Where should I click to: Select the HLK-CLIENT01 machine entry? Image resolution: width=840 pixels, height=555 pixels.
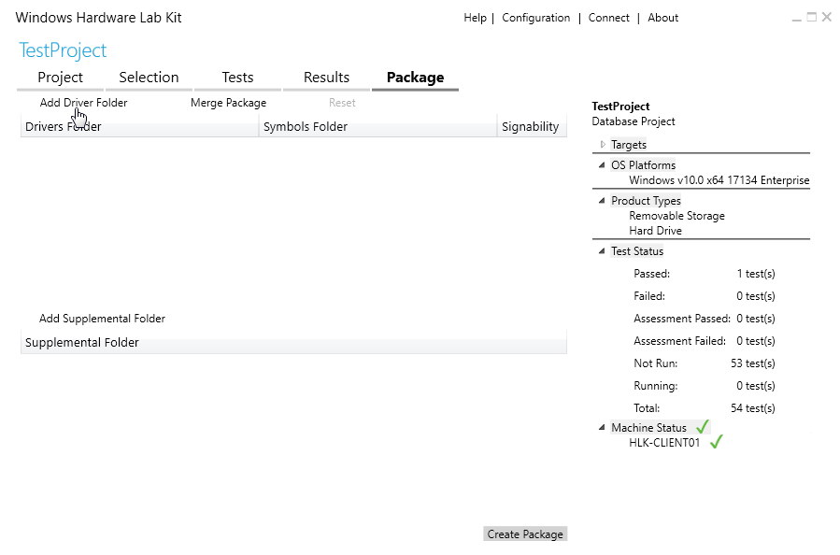(x=664, y=443)
